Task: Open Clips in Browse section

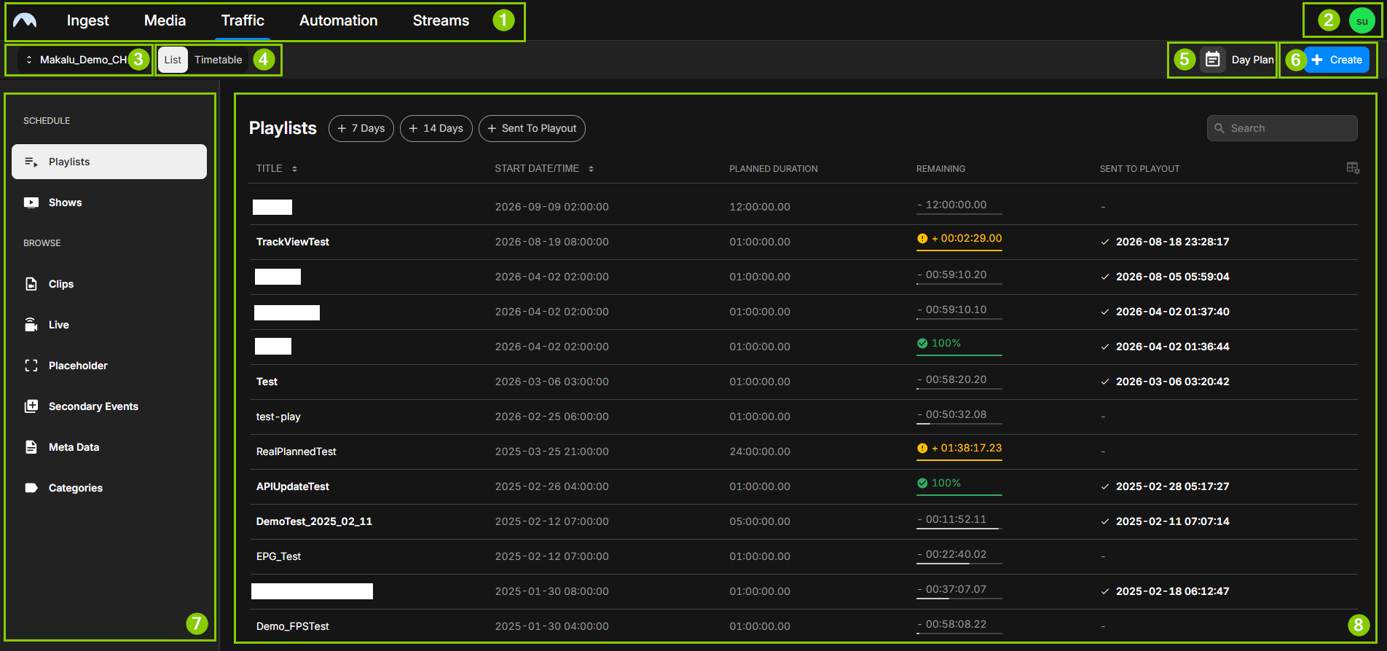Action: point(109,284)
